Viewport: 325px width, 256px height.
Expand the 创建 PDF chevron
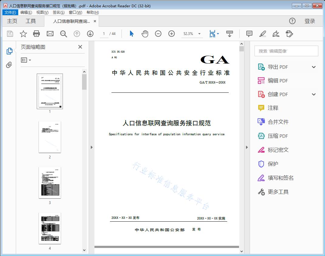click(313, 94)
